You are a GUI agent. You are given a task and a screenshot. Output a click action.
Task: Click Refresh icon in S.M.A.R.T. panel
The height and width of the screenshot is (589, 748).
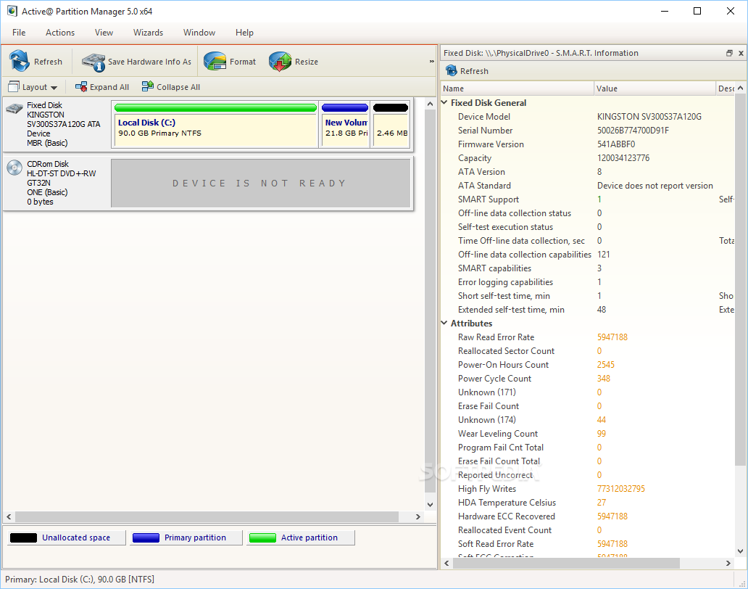click(x=452, y=70)
